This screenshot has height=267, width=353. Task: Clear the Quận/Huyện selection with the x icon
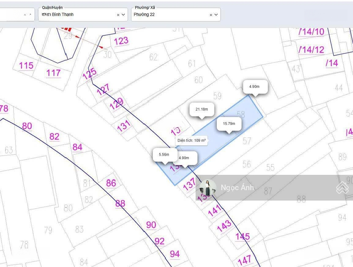118,15
